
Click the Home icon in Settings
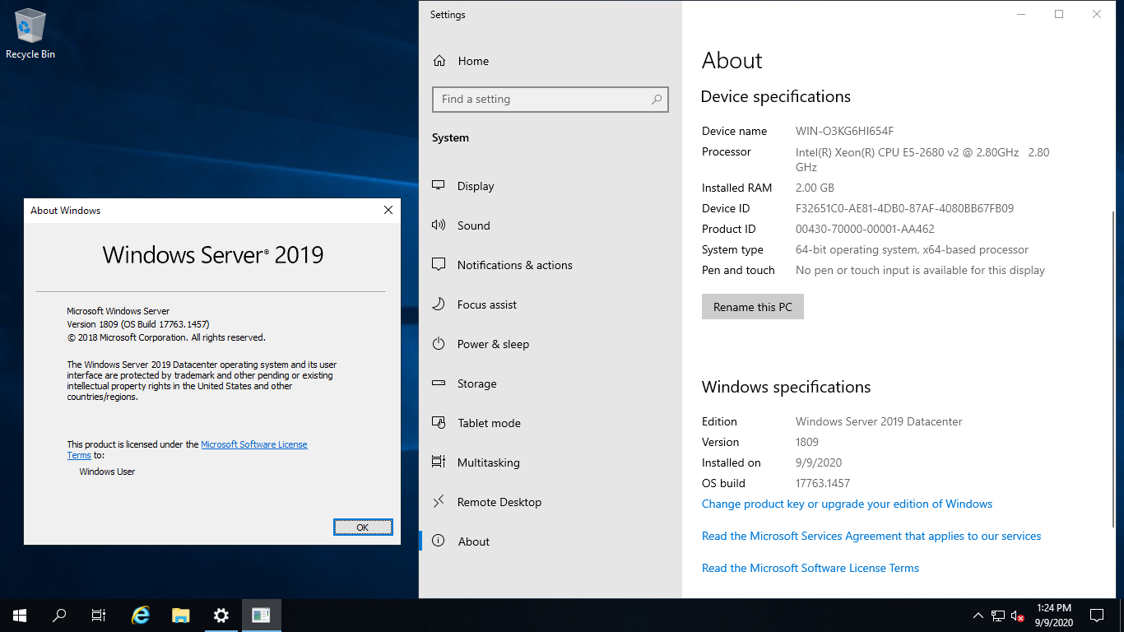[x=439, y=61]
